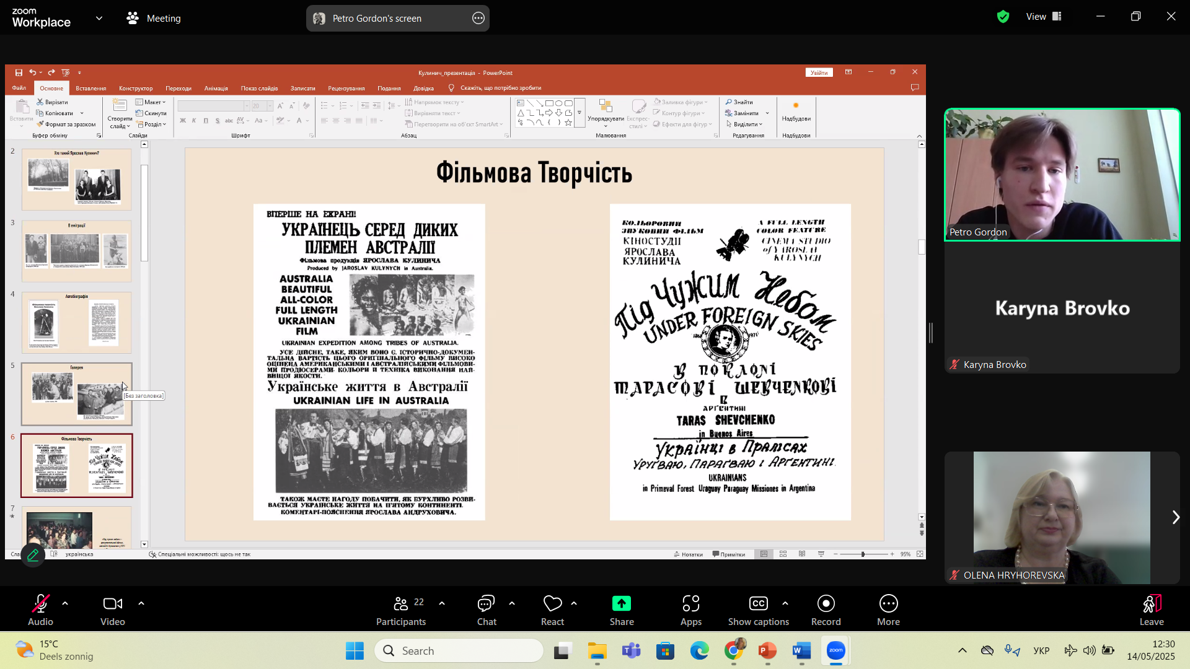Switch to the Meeting tab
Viewport: 1190px width, 669px height.
point(154,19)
